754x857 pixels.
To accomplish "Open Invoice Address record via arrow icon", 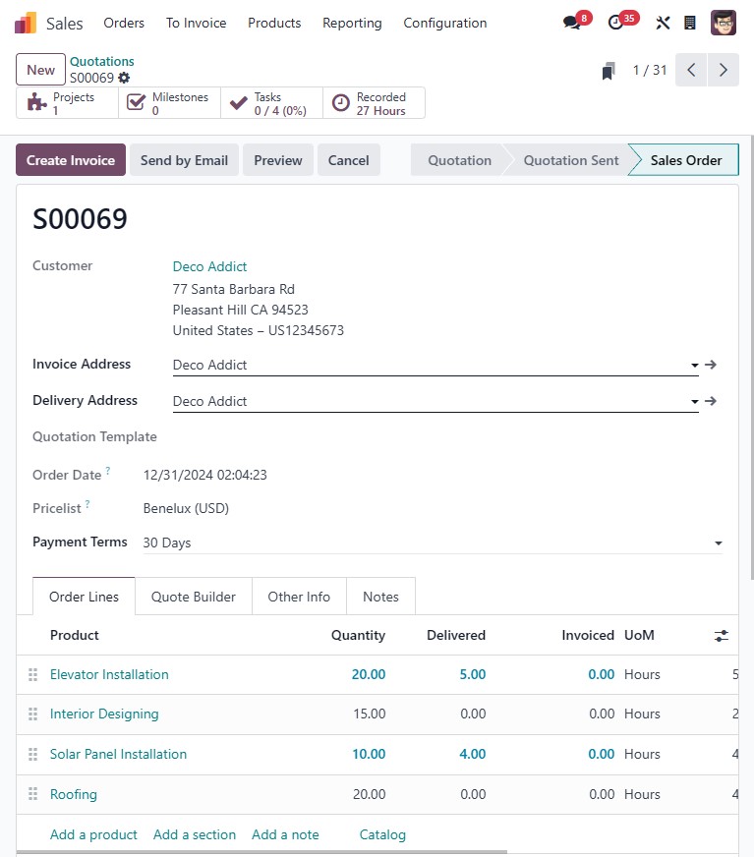I will pyautogui.click(x=710, y=364).
